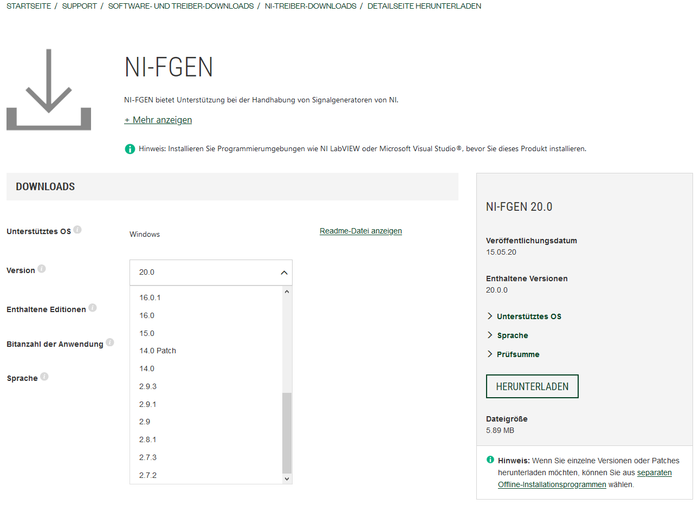Click the large download icon beside NI-FGEN
The height and width of the screenshot is (505, 699).
tap(49, 89)
